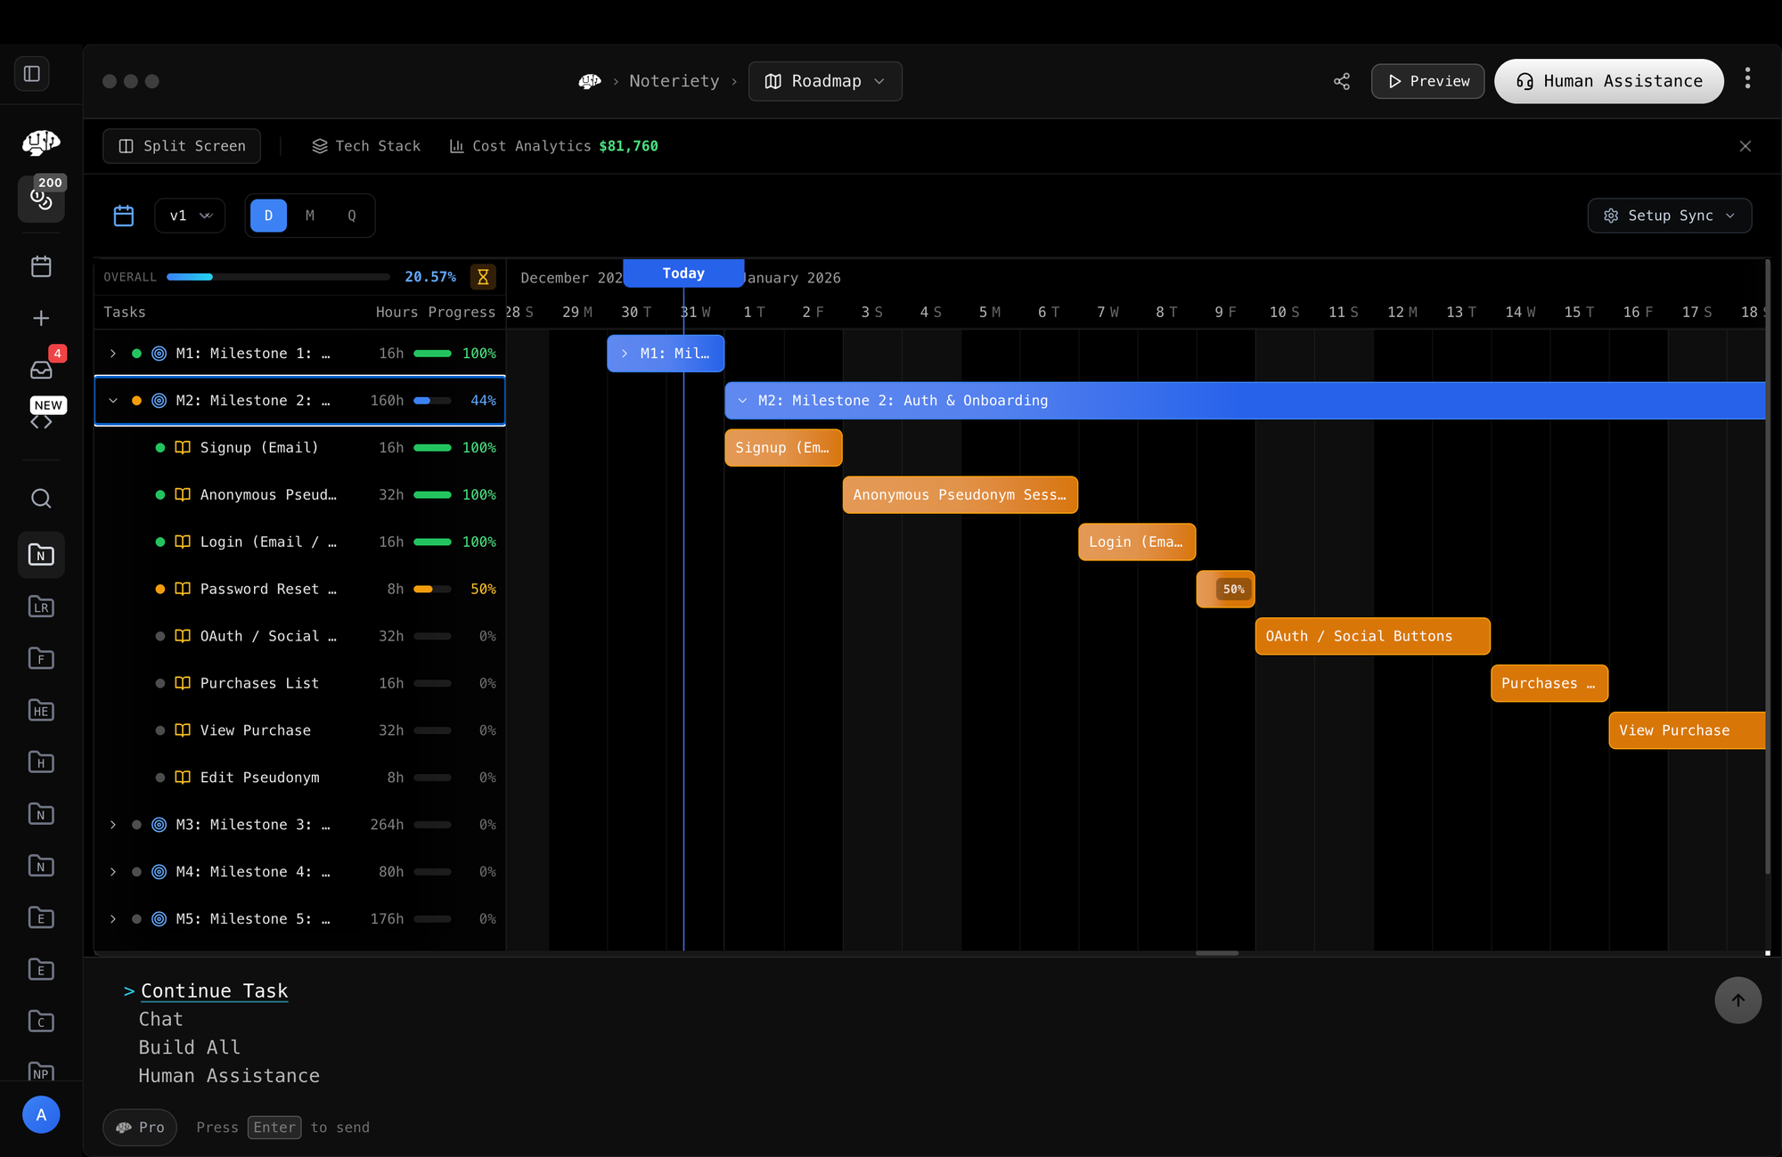
Task: Expand the M3: Milestone 3 row
Action: coord(113,825)
